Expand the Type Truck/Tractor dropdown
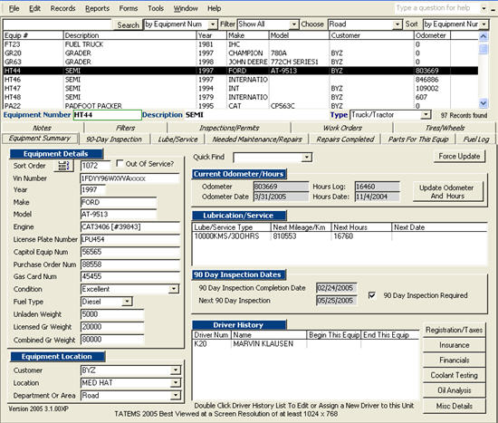Viewport: 498px width, 423px height. (426, 115)
